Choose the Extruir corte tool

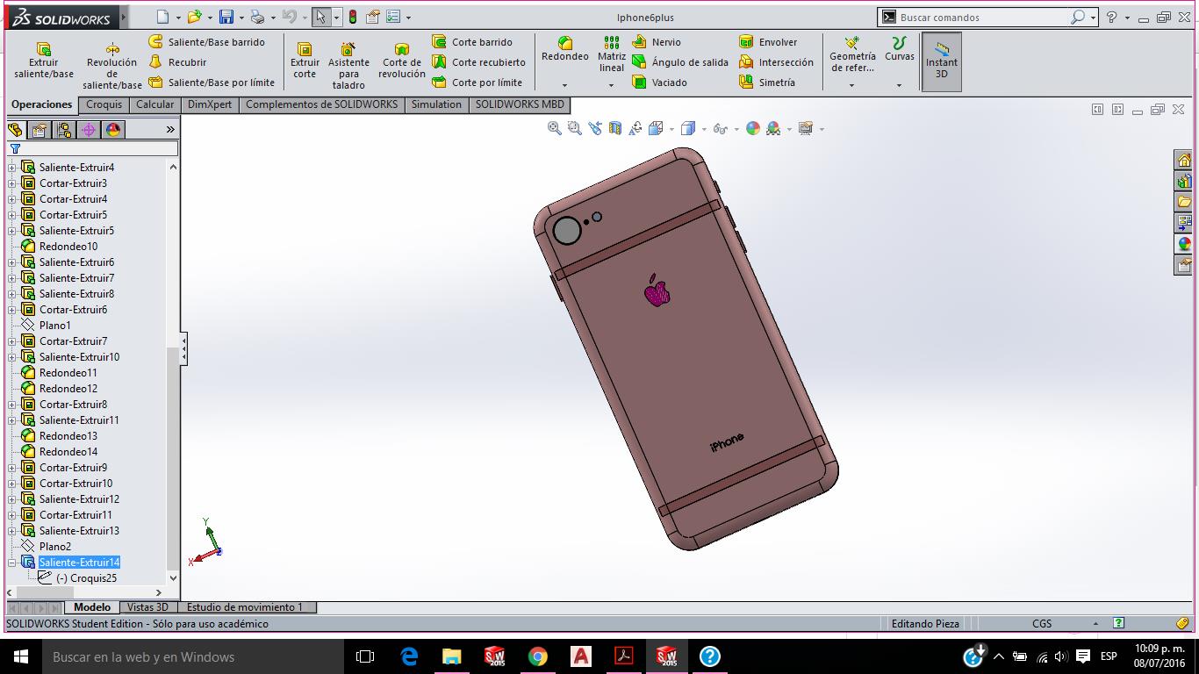click(x=305, y=61)
